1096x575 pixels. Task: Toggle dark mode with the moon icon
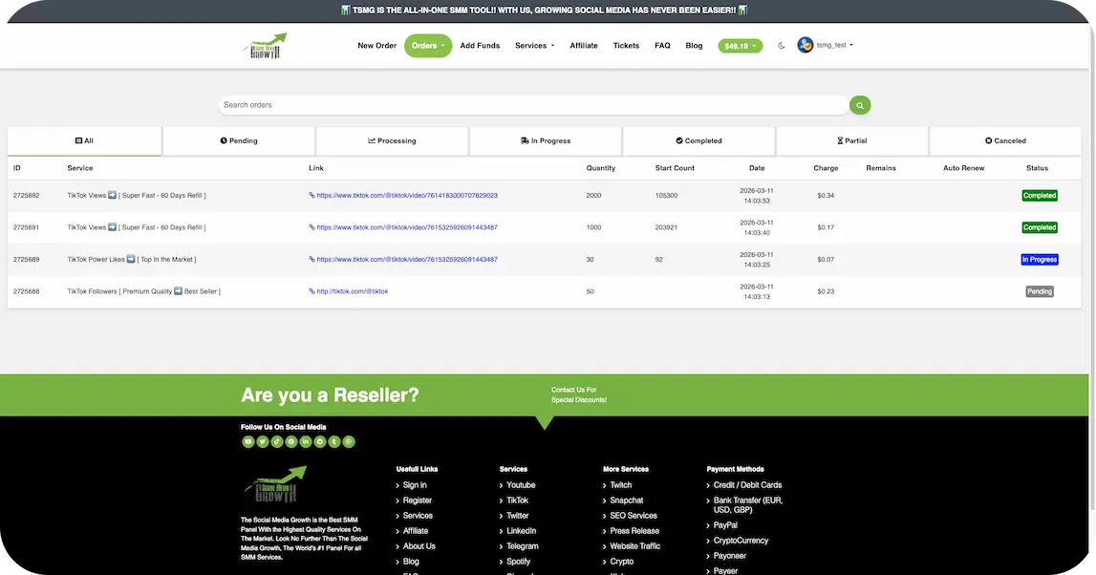(780, 44)
